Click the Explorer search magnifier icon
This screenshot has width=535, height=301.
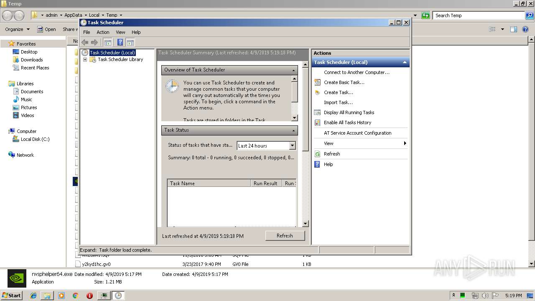pyautogui.click(x=530, y=15)
